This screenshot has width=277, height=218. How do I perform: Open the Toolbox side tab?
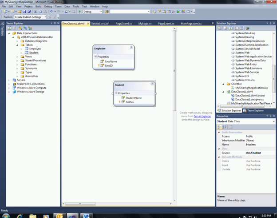2,28
